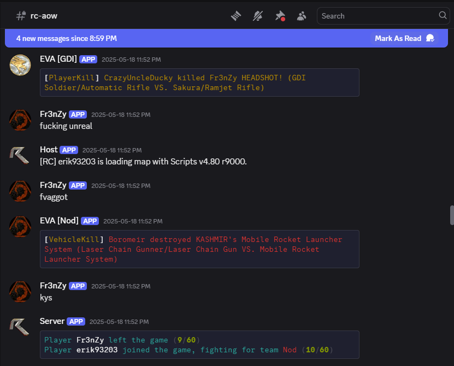The image size is (454, 366).
Task: Toggle the member list icon
Action: pos(301,16)
